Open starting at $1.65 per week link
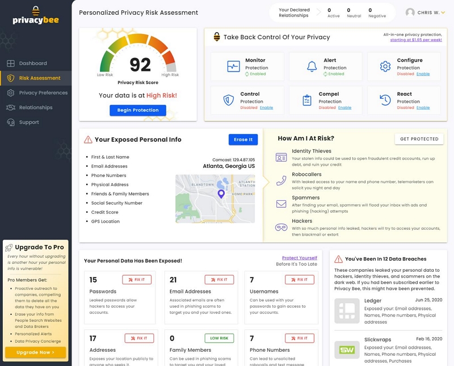 click(x=416, y=40)
